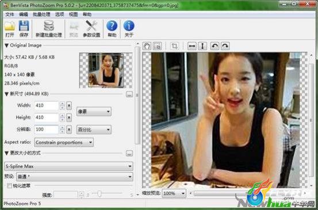Collapse the Original Image section

[x=6, y=45]
